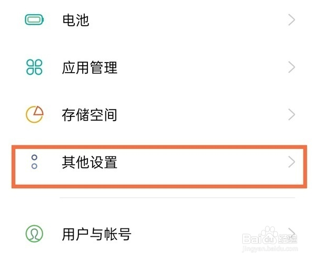Expand the 电池 row chevron

pos(292,21)
